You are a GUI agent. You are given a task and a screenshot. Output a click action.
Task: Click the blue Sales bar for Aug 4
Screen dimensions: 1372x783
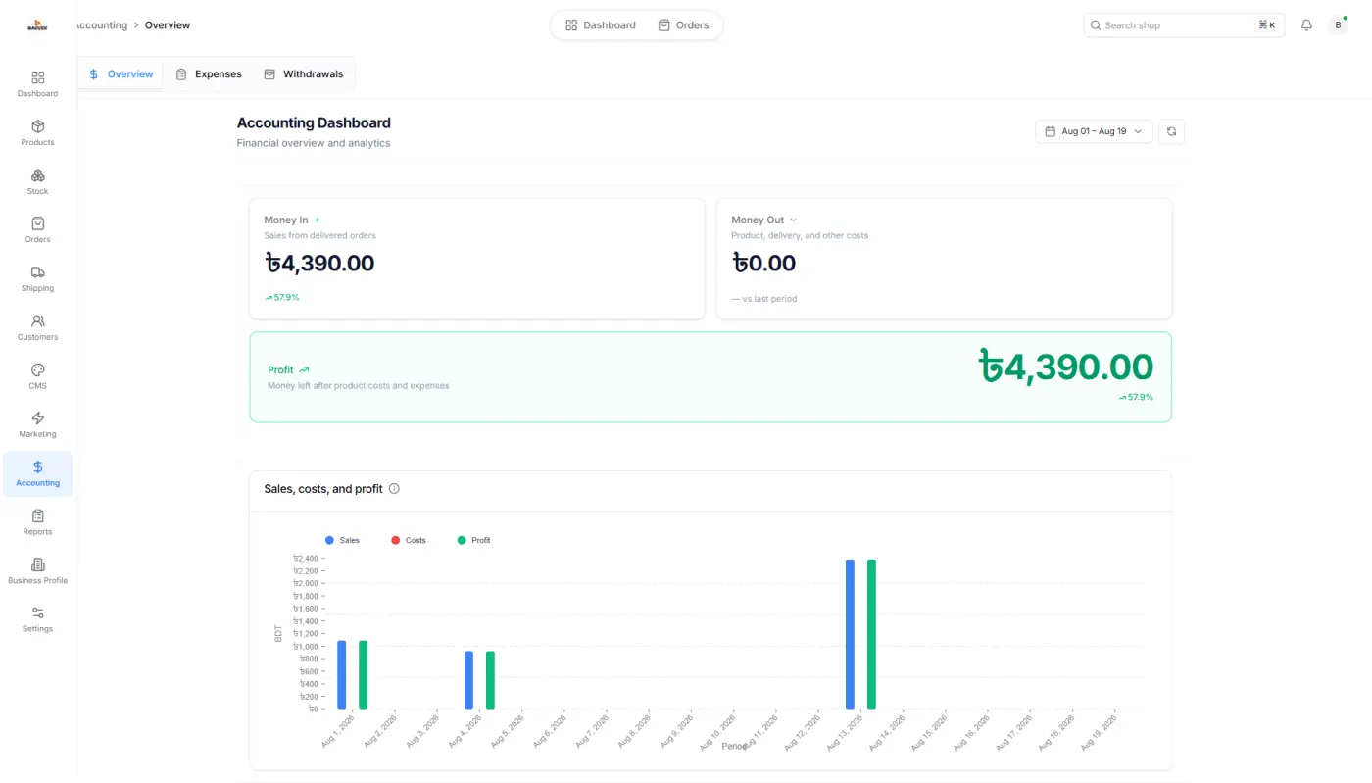(x=468, y=680)
